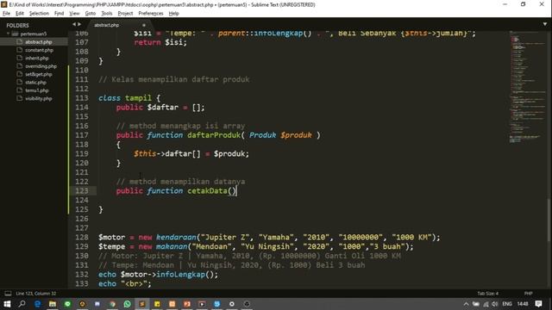This screenshot has height=310, width=552.
Task: Open constant.php from the sidebar
Action: pos(39,50)
